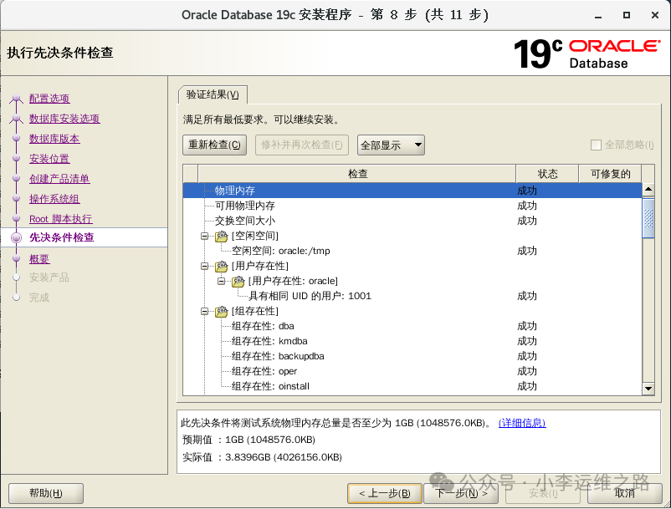Open the 安装位置 step
671x509 pixels.
[x=49, y=159]
